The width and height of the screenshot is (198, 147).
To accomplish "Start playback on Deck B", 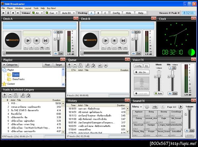I will click(x=106, y=40).
